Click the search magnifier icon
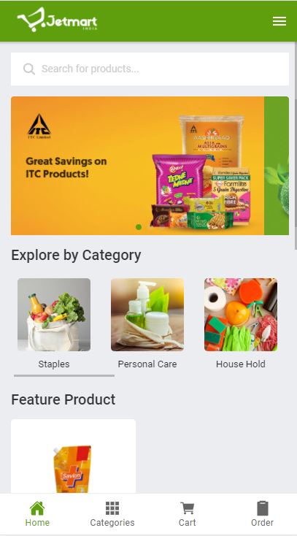Screen dimensions: 297x536 point(29,69)
